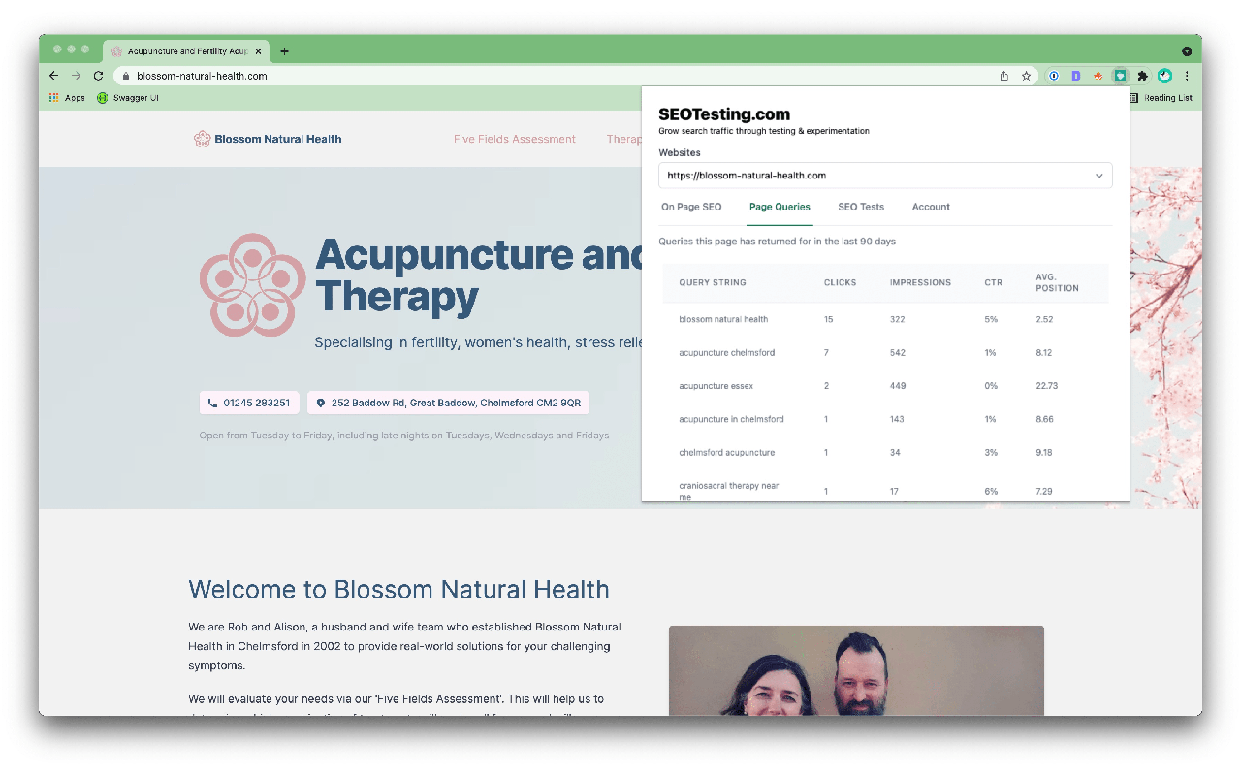This screenshot has height=776, width=1241.
Task: Click the SEOTesting.com heading
Action: (x=724, y=114)
